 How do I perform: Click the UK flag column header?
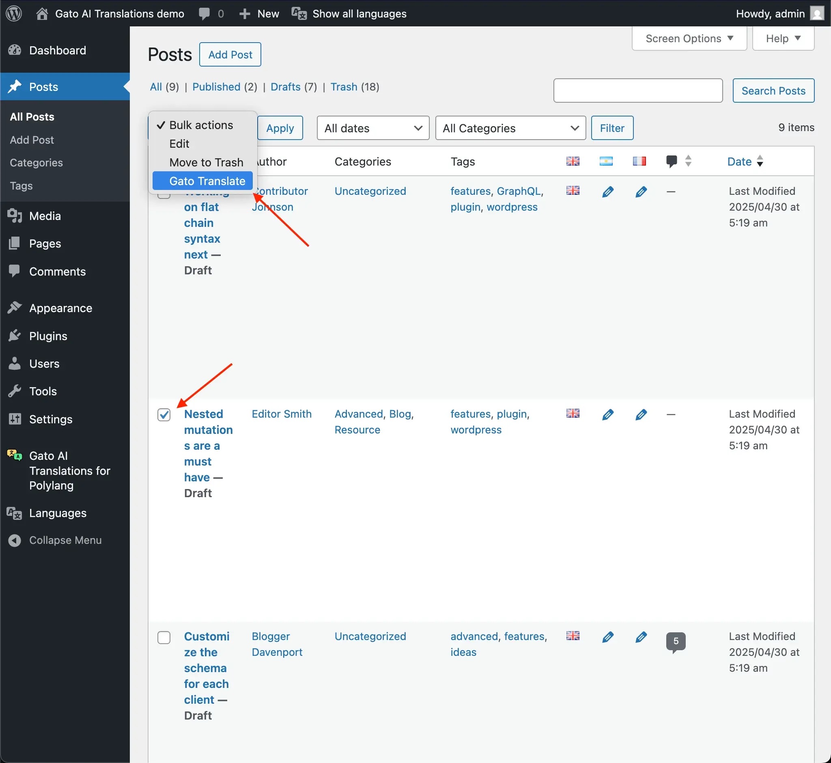(573, 161)
